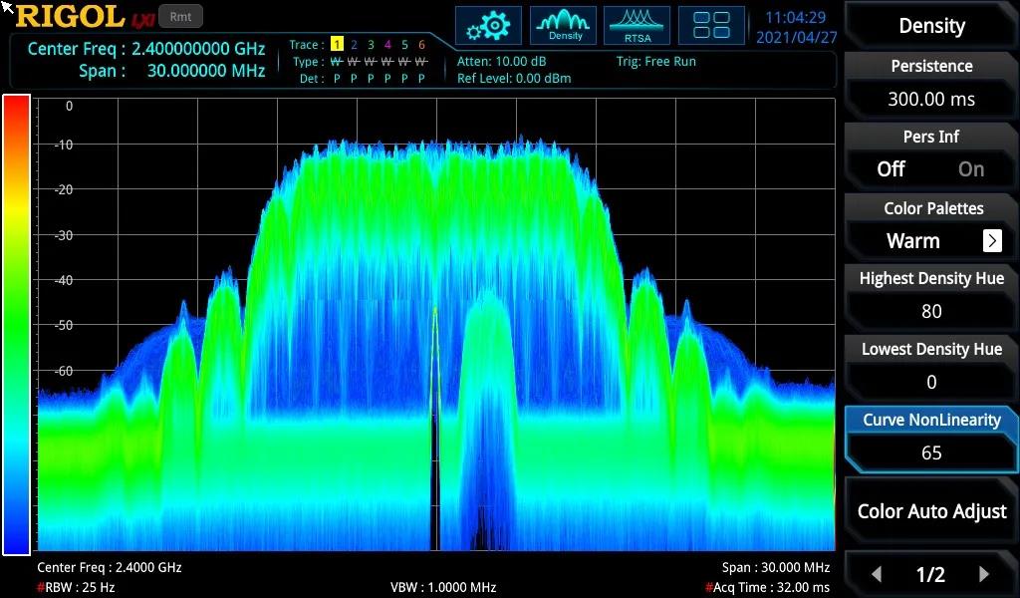1020x598 pixels.
Task: Select trace 1 indicator
Action: point(337,45)
